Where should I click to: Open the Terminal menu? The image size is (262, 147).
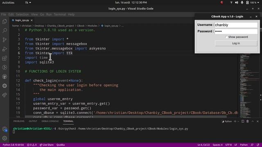click(x=60, y=15)
